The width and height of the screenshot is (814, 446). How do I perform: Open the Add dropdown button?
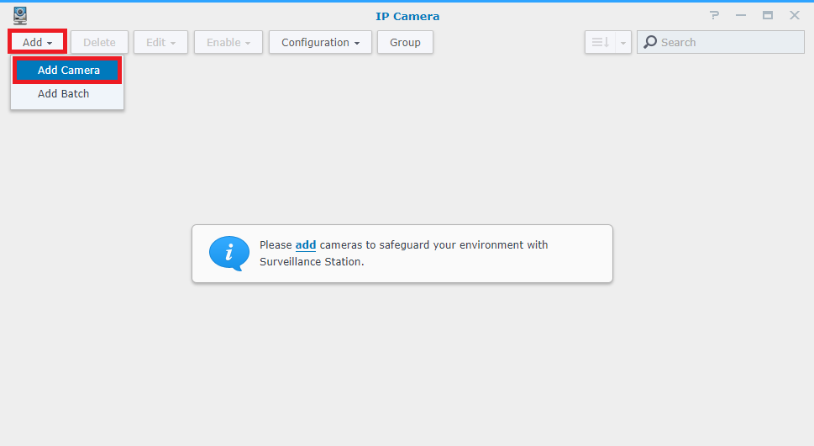coord(37,42)
